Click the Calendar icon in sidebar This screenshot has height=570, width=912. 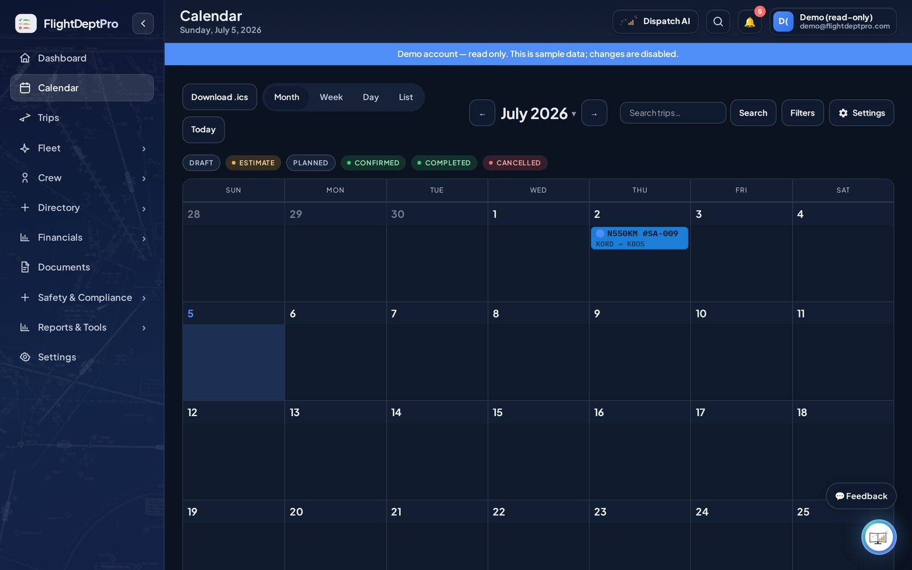(x=25, y=88)
